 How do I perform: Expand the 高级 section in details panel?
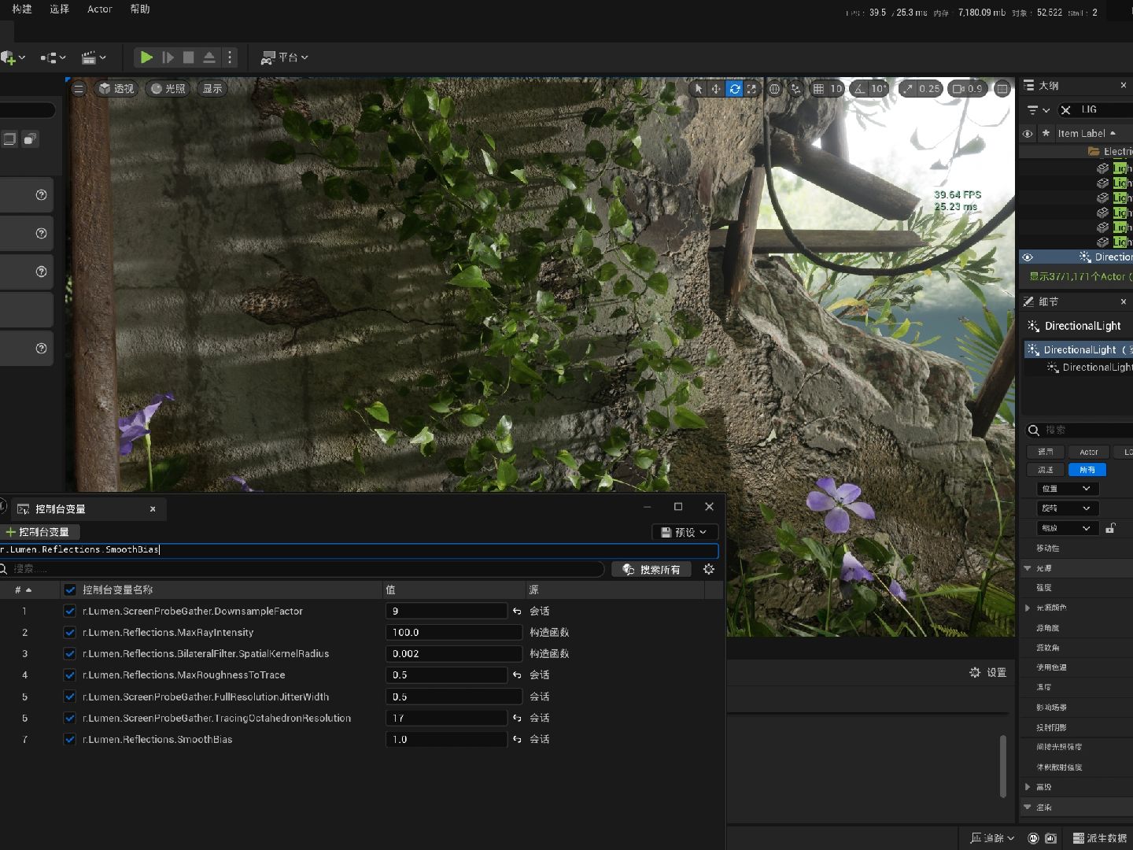coord(1028,787)
